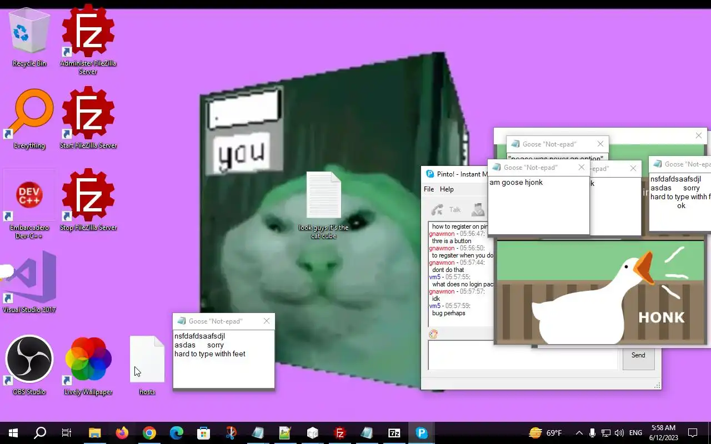
Task: Open taskbar Search magnifier
Action: (x=40, y=433)
